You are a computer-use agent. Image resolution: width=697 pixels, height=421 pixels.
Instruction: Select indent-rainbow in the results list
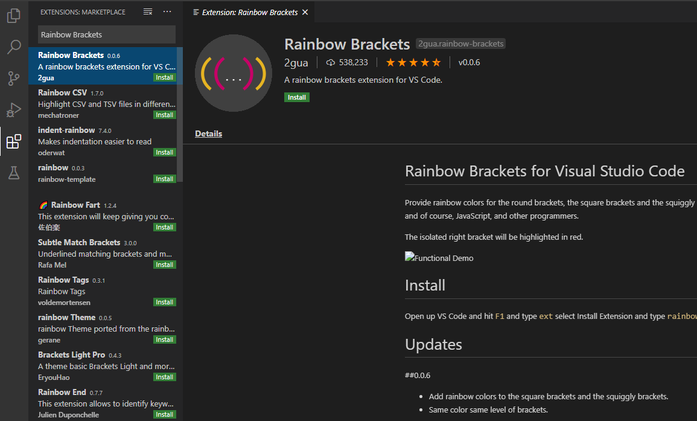pos(103,141)
